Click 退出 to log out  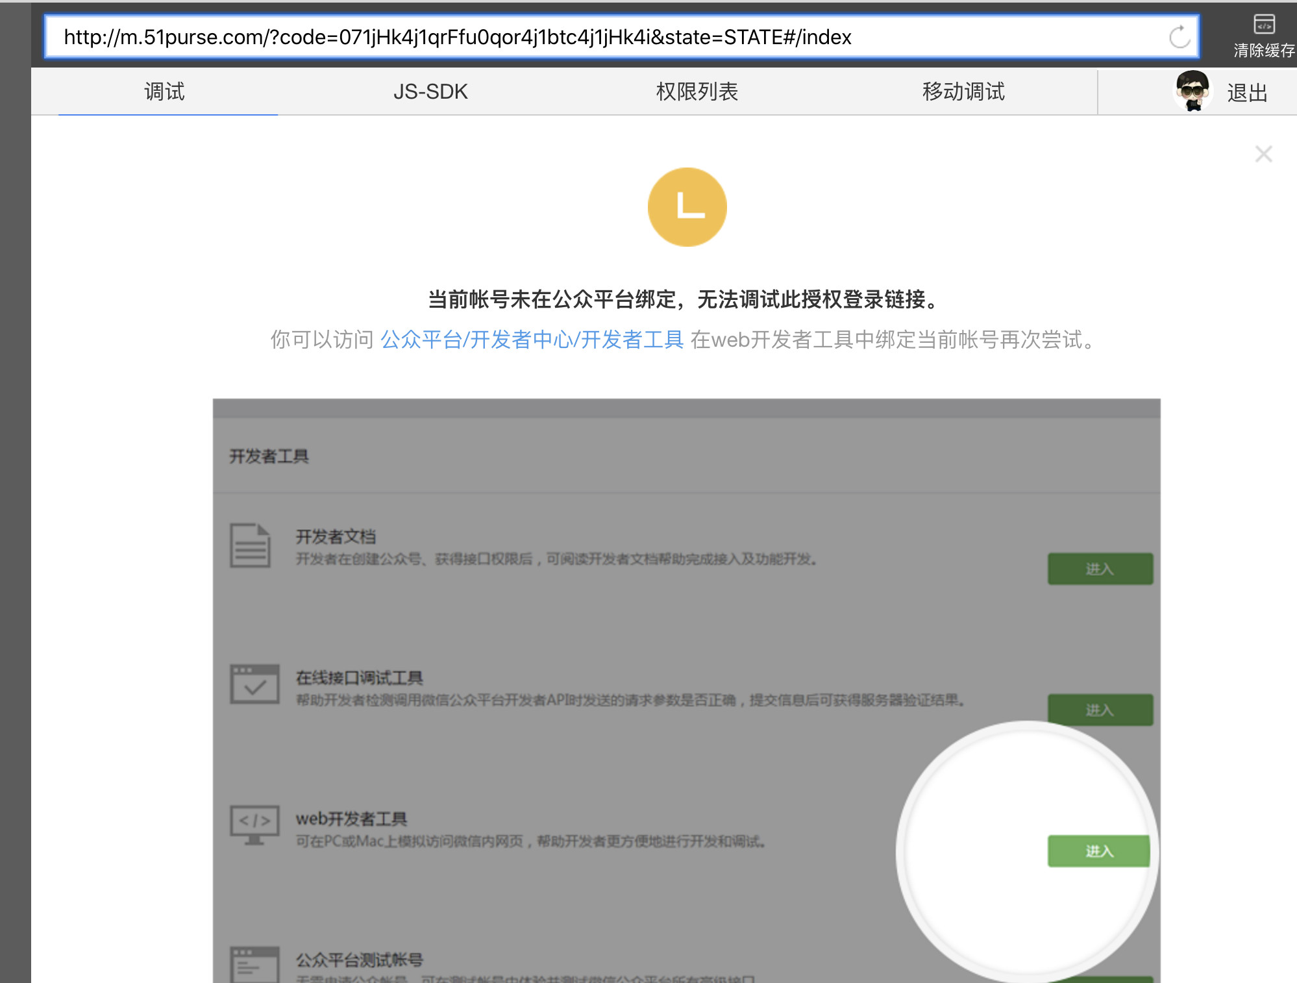coord(1247,92)
